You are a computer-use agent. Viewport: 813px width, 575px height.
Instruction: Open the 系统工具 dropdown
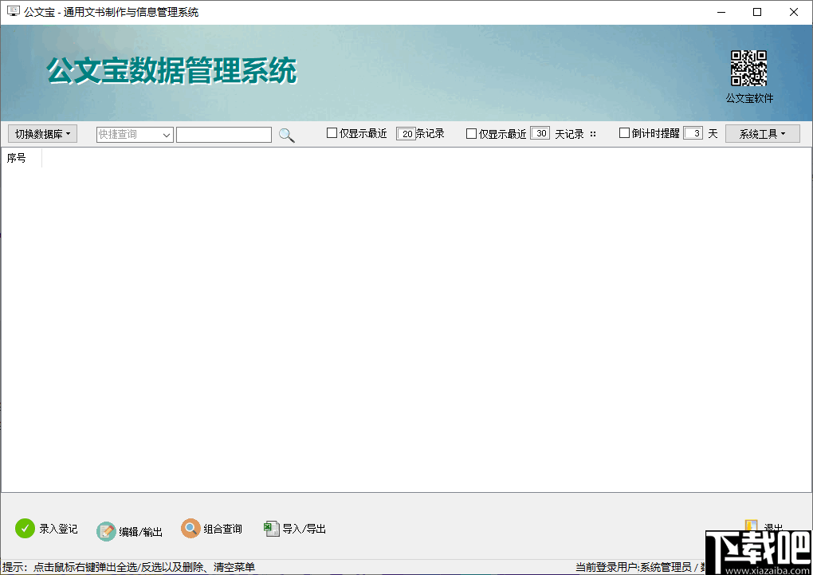tap(762, 133)
